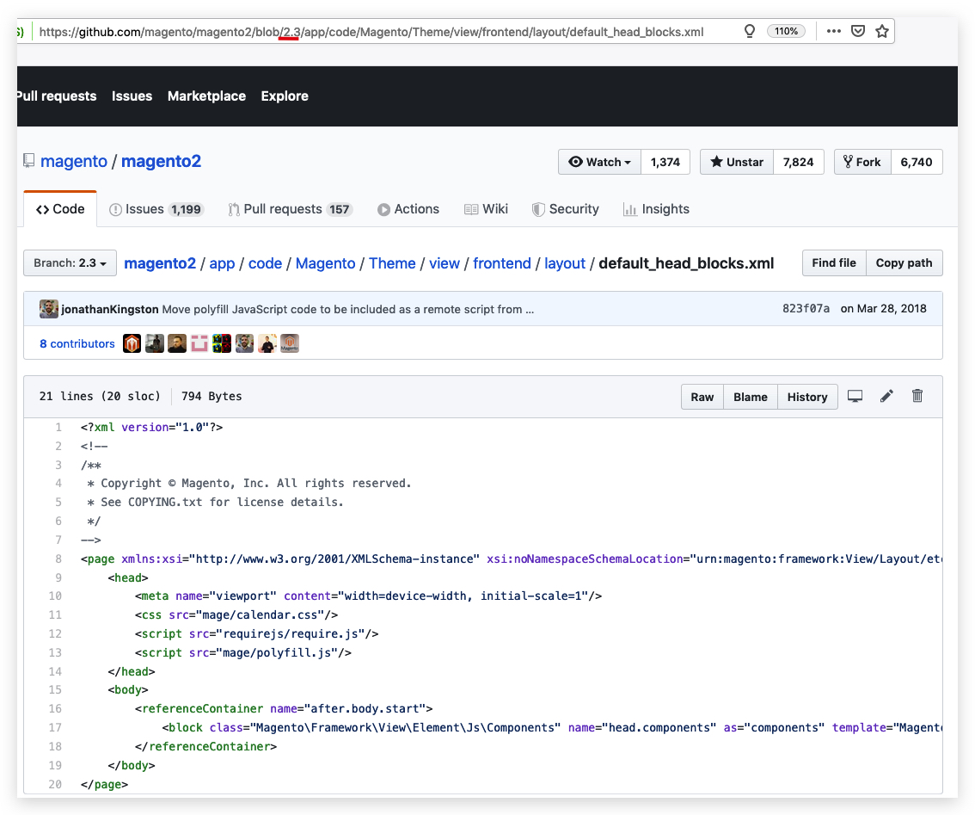The image size is (975, 815).
Task: Expand the Branch: 2.3 selector
Action: (71, 262)
